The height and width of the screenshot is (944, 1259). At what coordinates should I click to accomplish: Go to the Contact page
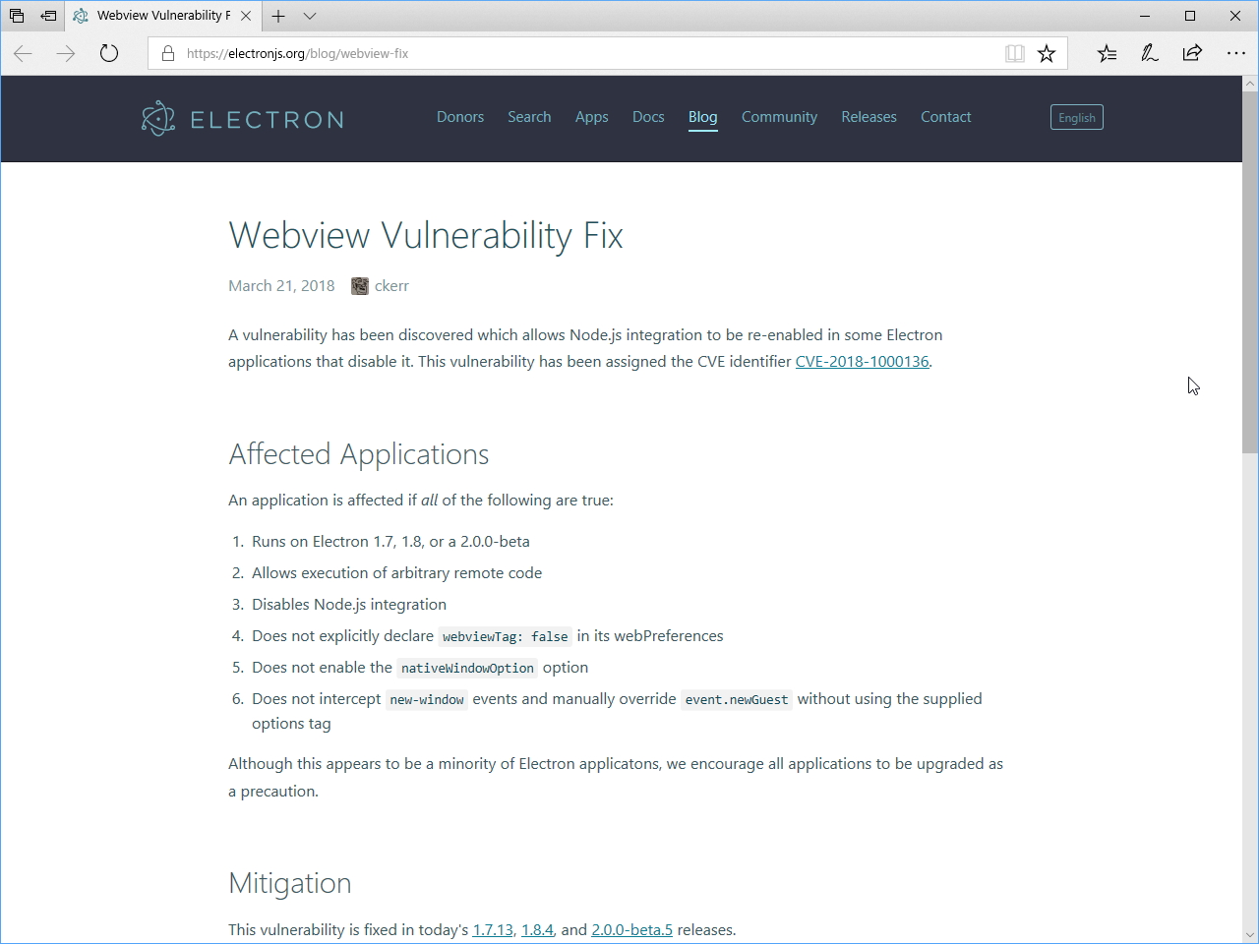946,117
